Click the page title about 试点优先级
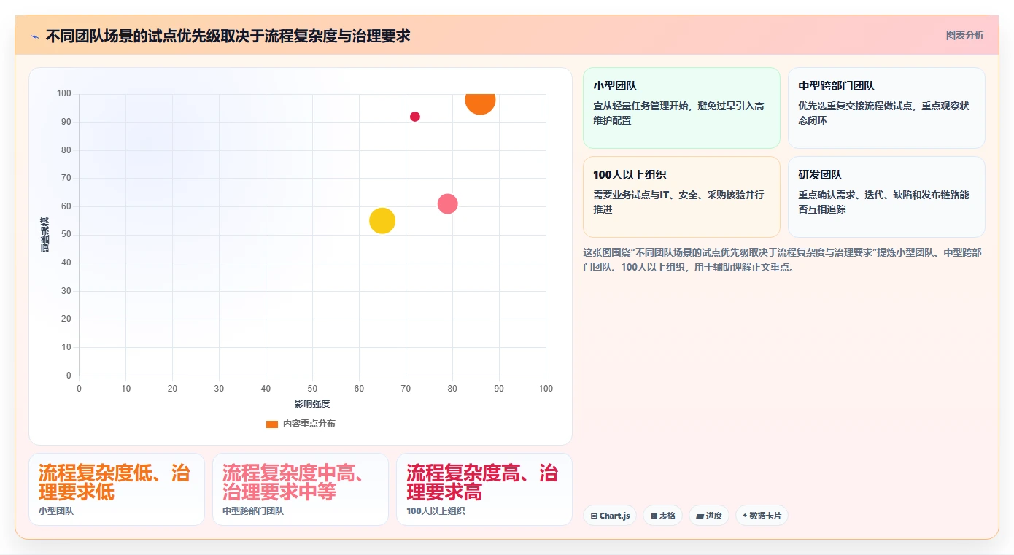This screenshot has width=1014, height=555. click(x=228, y=36)
